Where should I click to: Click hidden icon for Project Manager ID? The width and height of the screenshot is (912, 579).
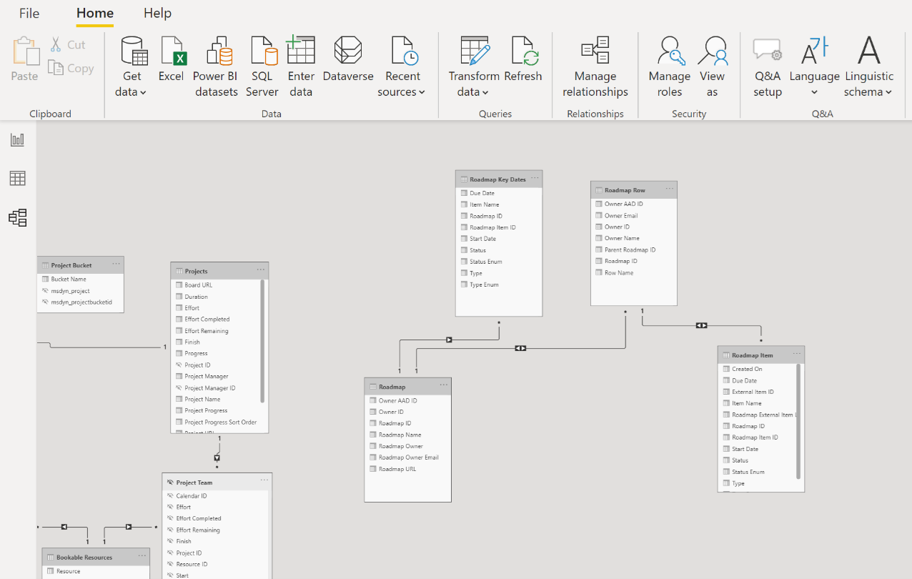pyautogui.click(x=179, y=388)
